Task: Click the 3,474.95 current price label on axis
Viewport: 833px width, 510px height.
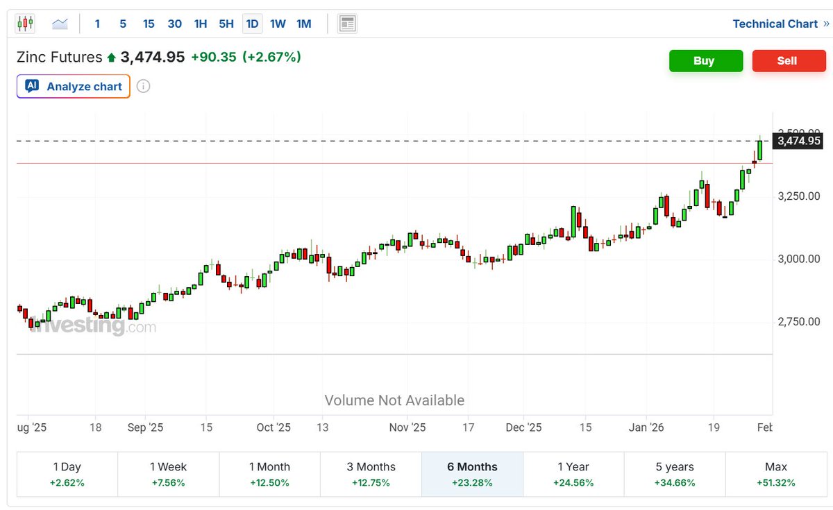Action: (799, 141)
